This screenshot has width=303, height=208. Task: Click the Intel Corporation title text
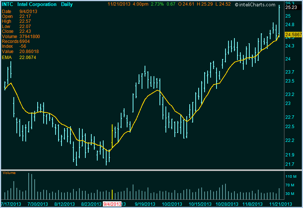[x=37, y=4]
